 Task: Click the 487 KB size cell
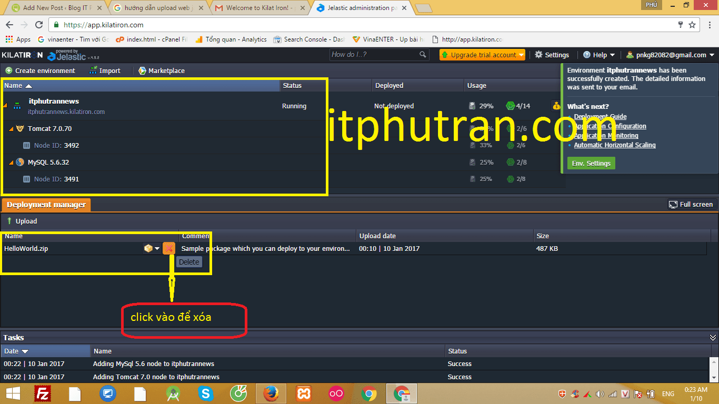(547, 248)
